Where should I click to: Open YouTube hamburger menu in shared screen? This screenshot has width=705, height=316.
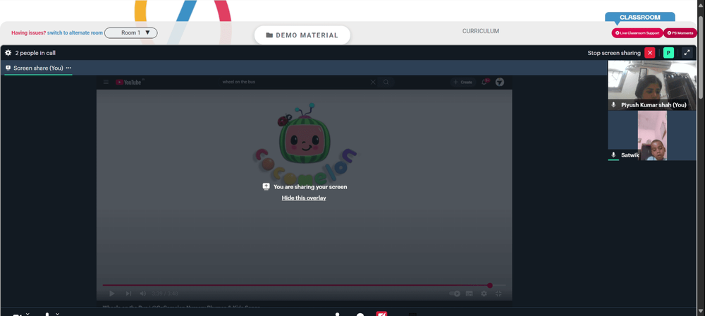point(106,83)
